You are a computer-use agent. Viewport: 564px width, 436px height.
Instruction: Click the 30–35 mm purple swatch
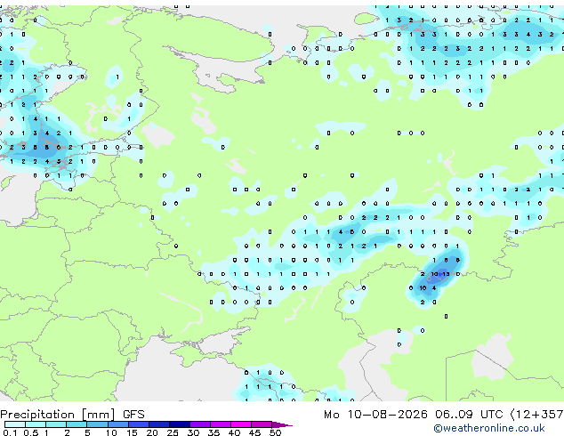[199, 424]
